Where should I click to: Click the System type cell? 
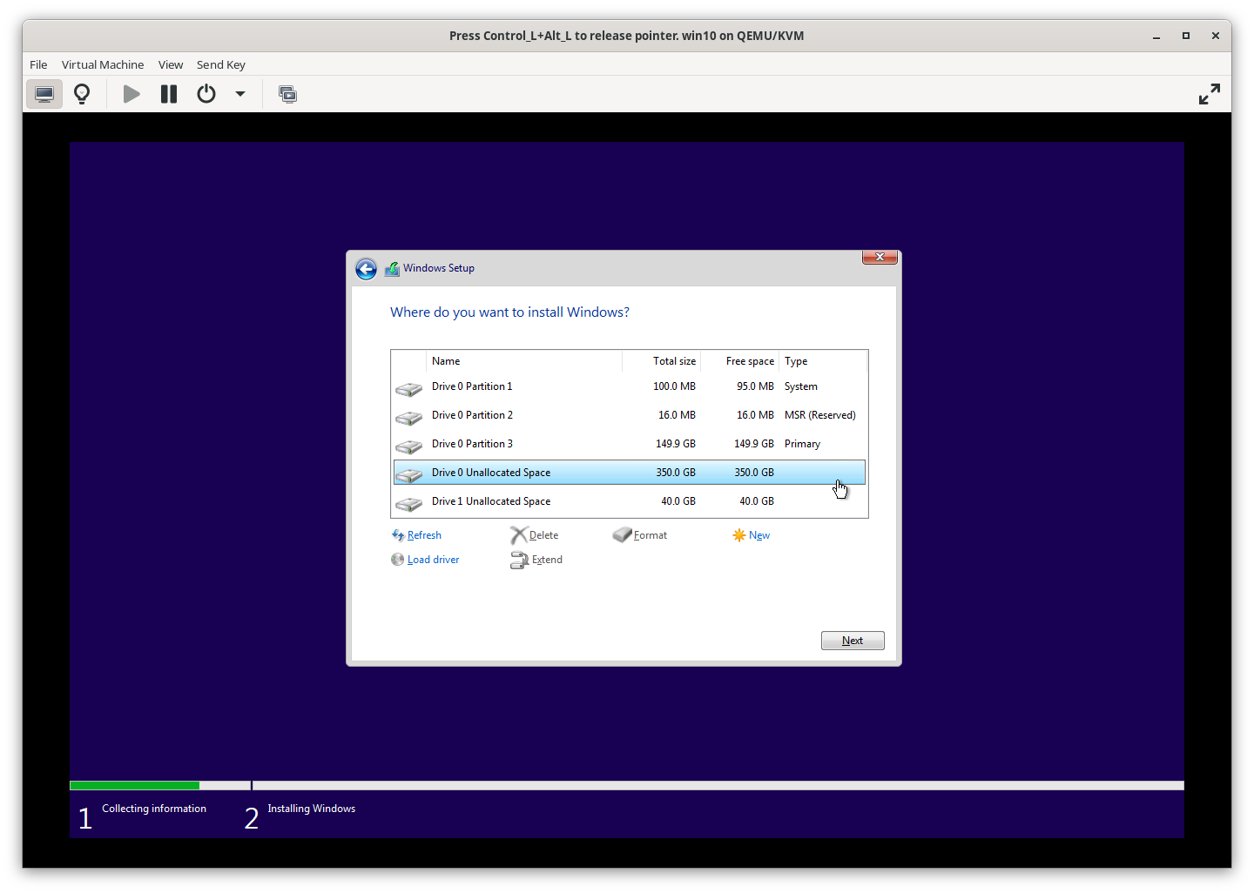(801, 386)
